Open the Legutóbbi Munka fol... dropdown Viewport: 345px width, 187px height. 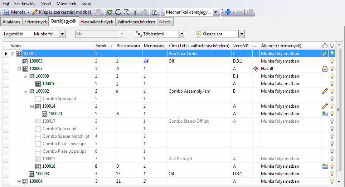click(x=62, y=34)
